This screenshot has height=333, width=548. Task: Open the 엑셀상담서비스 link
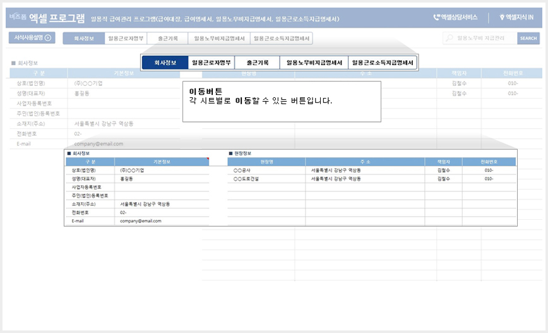[x=455, y=17]
